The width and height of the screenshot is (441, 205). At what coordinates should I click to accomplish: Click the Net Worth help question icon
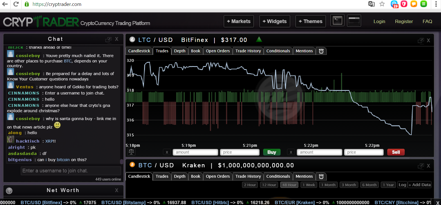9,191
